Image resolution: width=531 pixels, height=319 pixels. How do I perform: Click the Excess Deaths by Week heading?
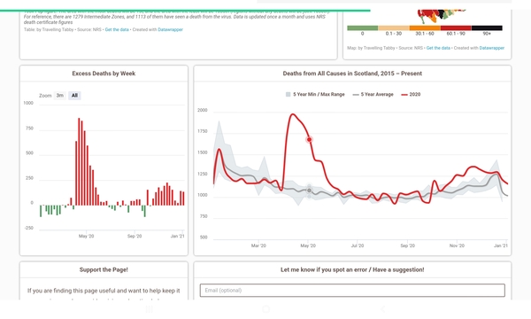click(x=104, y=74)
